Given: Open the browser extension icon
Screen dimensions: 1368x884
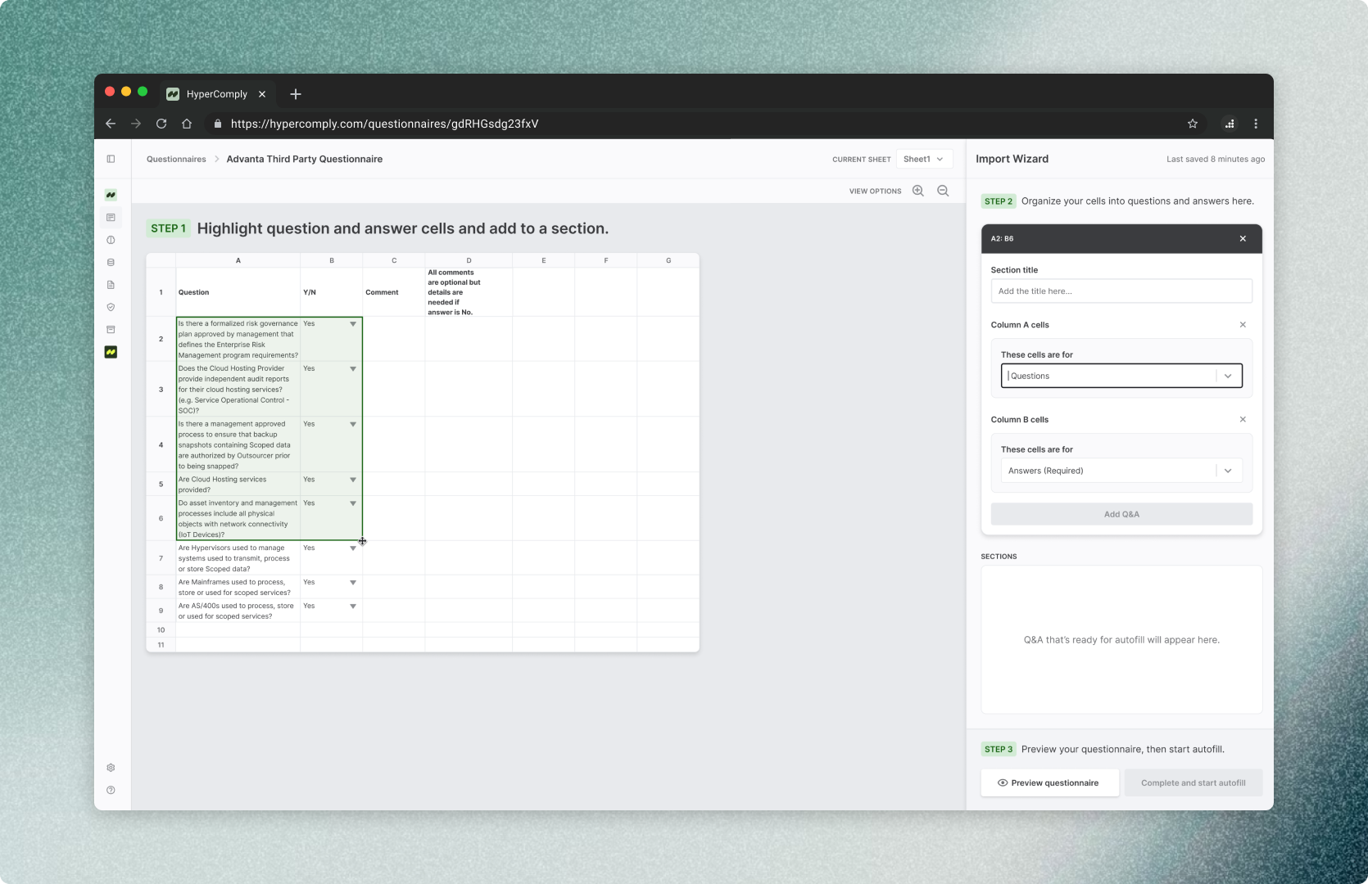Looking at the screenshot, I should tap(1230, 124).
